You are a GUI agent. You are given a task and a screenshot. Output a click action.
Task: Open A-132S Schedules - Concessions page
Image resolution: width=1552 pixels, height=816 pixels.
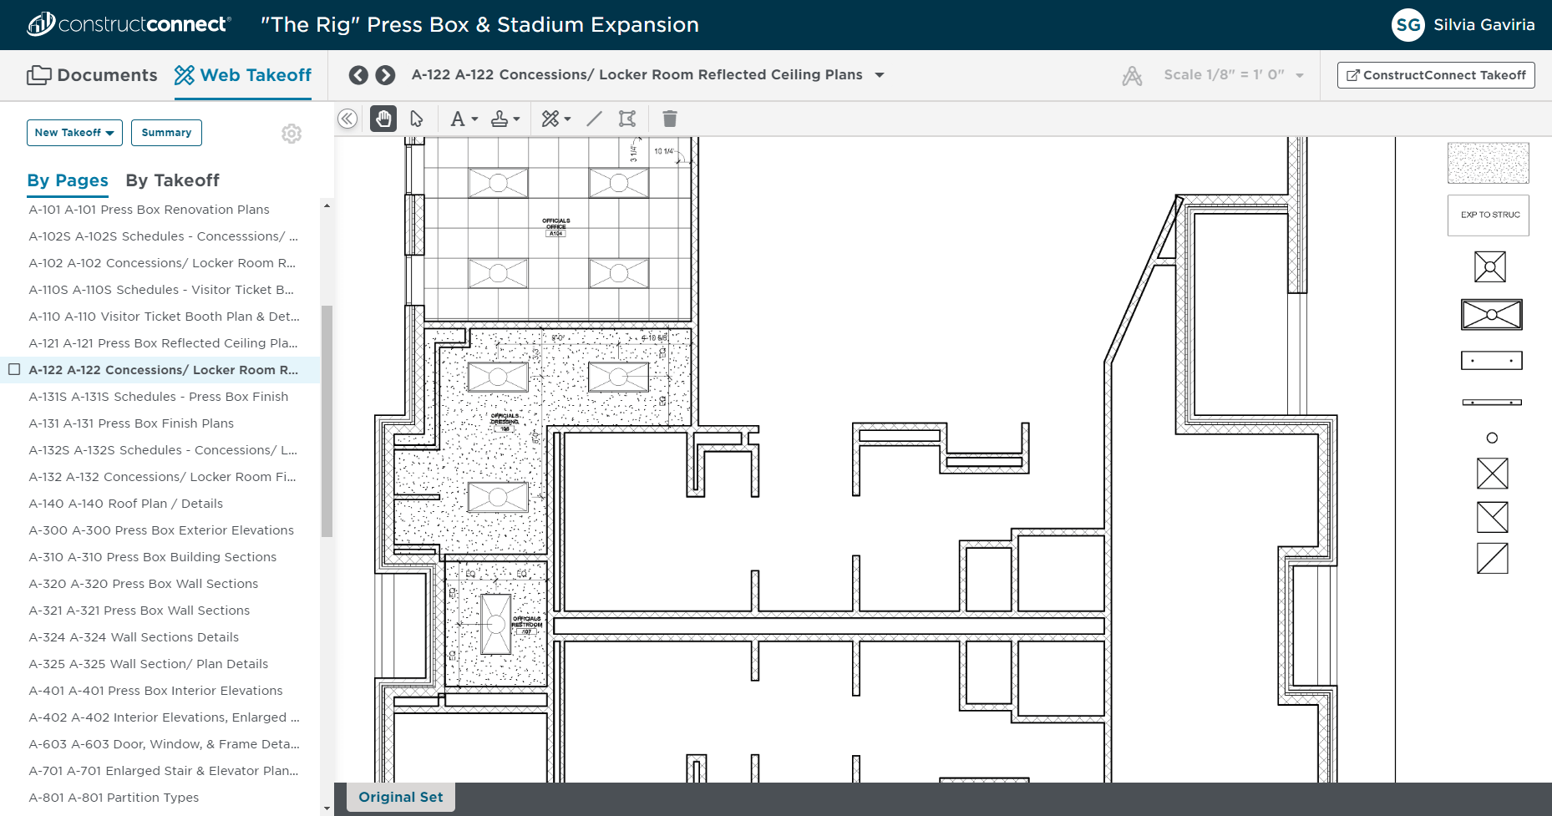click(x=163, y=450)
